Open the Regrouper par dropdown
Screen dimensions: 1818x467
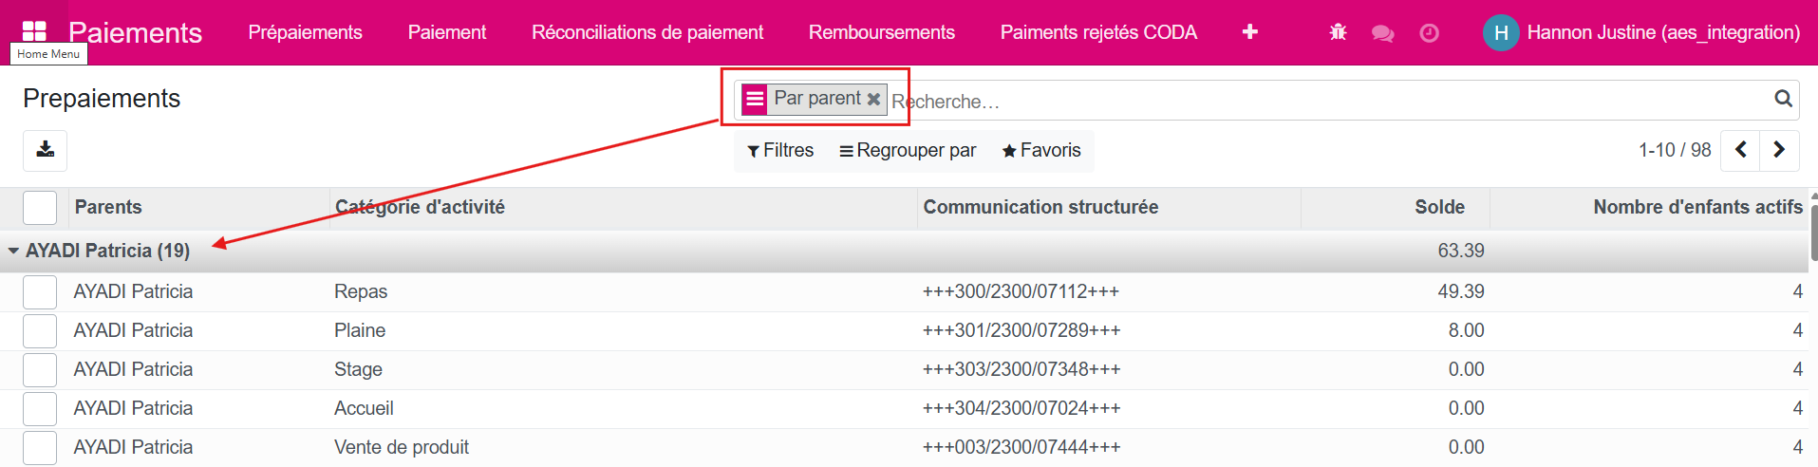click(908, 150)
